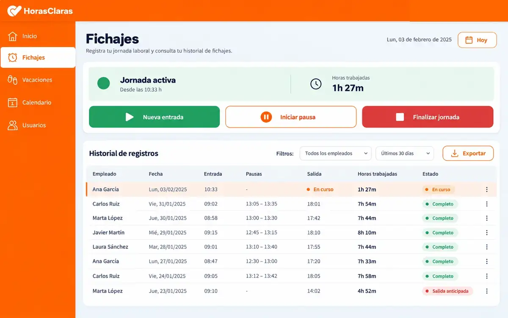Click the Entrada column header
The width and height of the screenshot is (508, 318).
point(213,174)
